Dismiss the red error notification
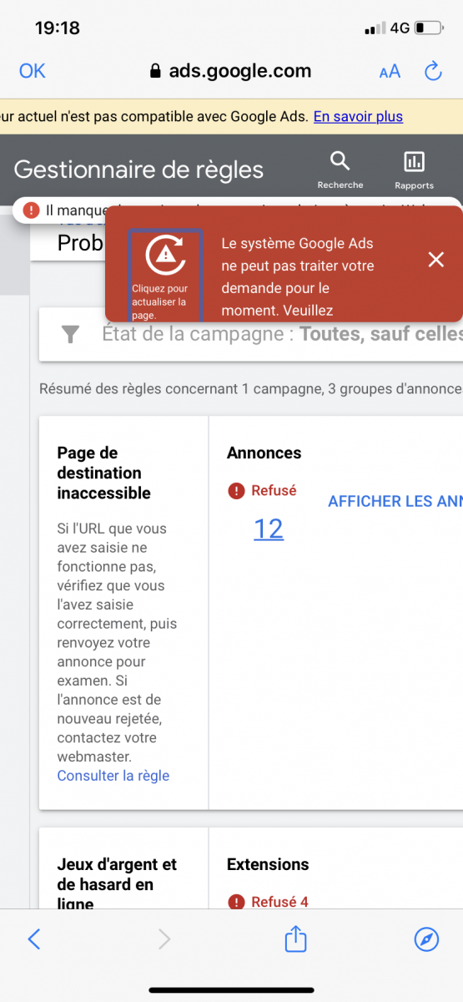The width and height of the screenshot is (463, 1002). tap(435, 260)
